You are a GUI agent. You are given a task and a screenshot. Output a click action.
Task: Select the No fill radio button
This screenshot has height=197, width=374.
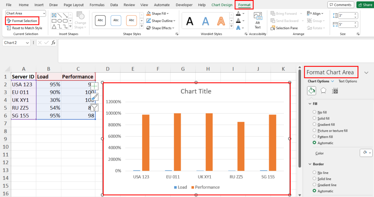(314, 112)
